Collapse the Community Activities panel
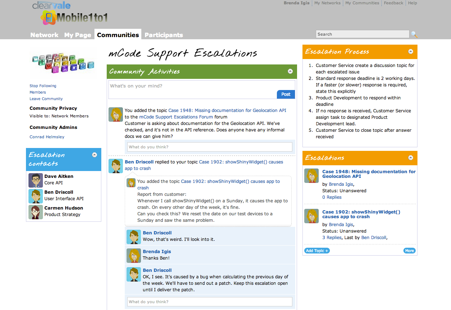 (290, 71)
